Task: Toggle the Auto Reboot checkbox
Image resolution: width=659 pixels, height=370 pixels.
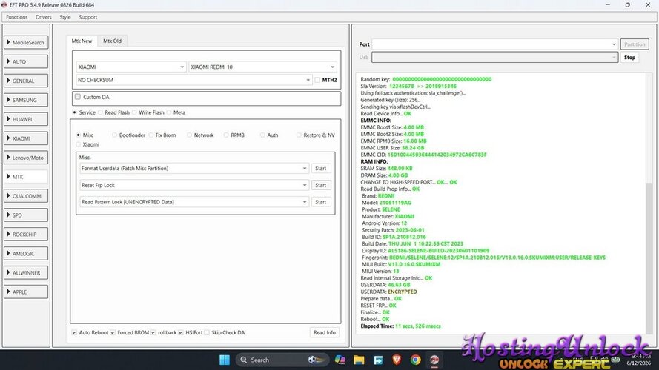Action: click(74, 333)
